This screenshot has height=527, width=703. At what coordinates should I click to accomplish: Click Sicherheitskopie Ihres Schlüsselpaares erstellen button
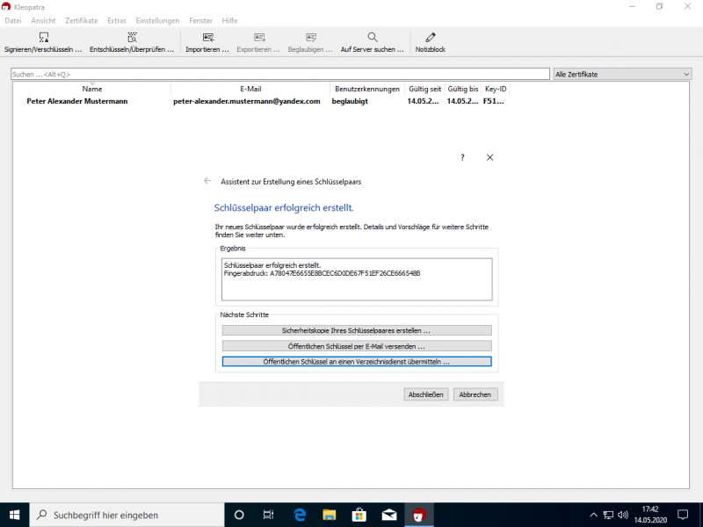point(356,331)
